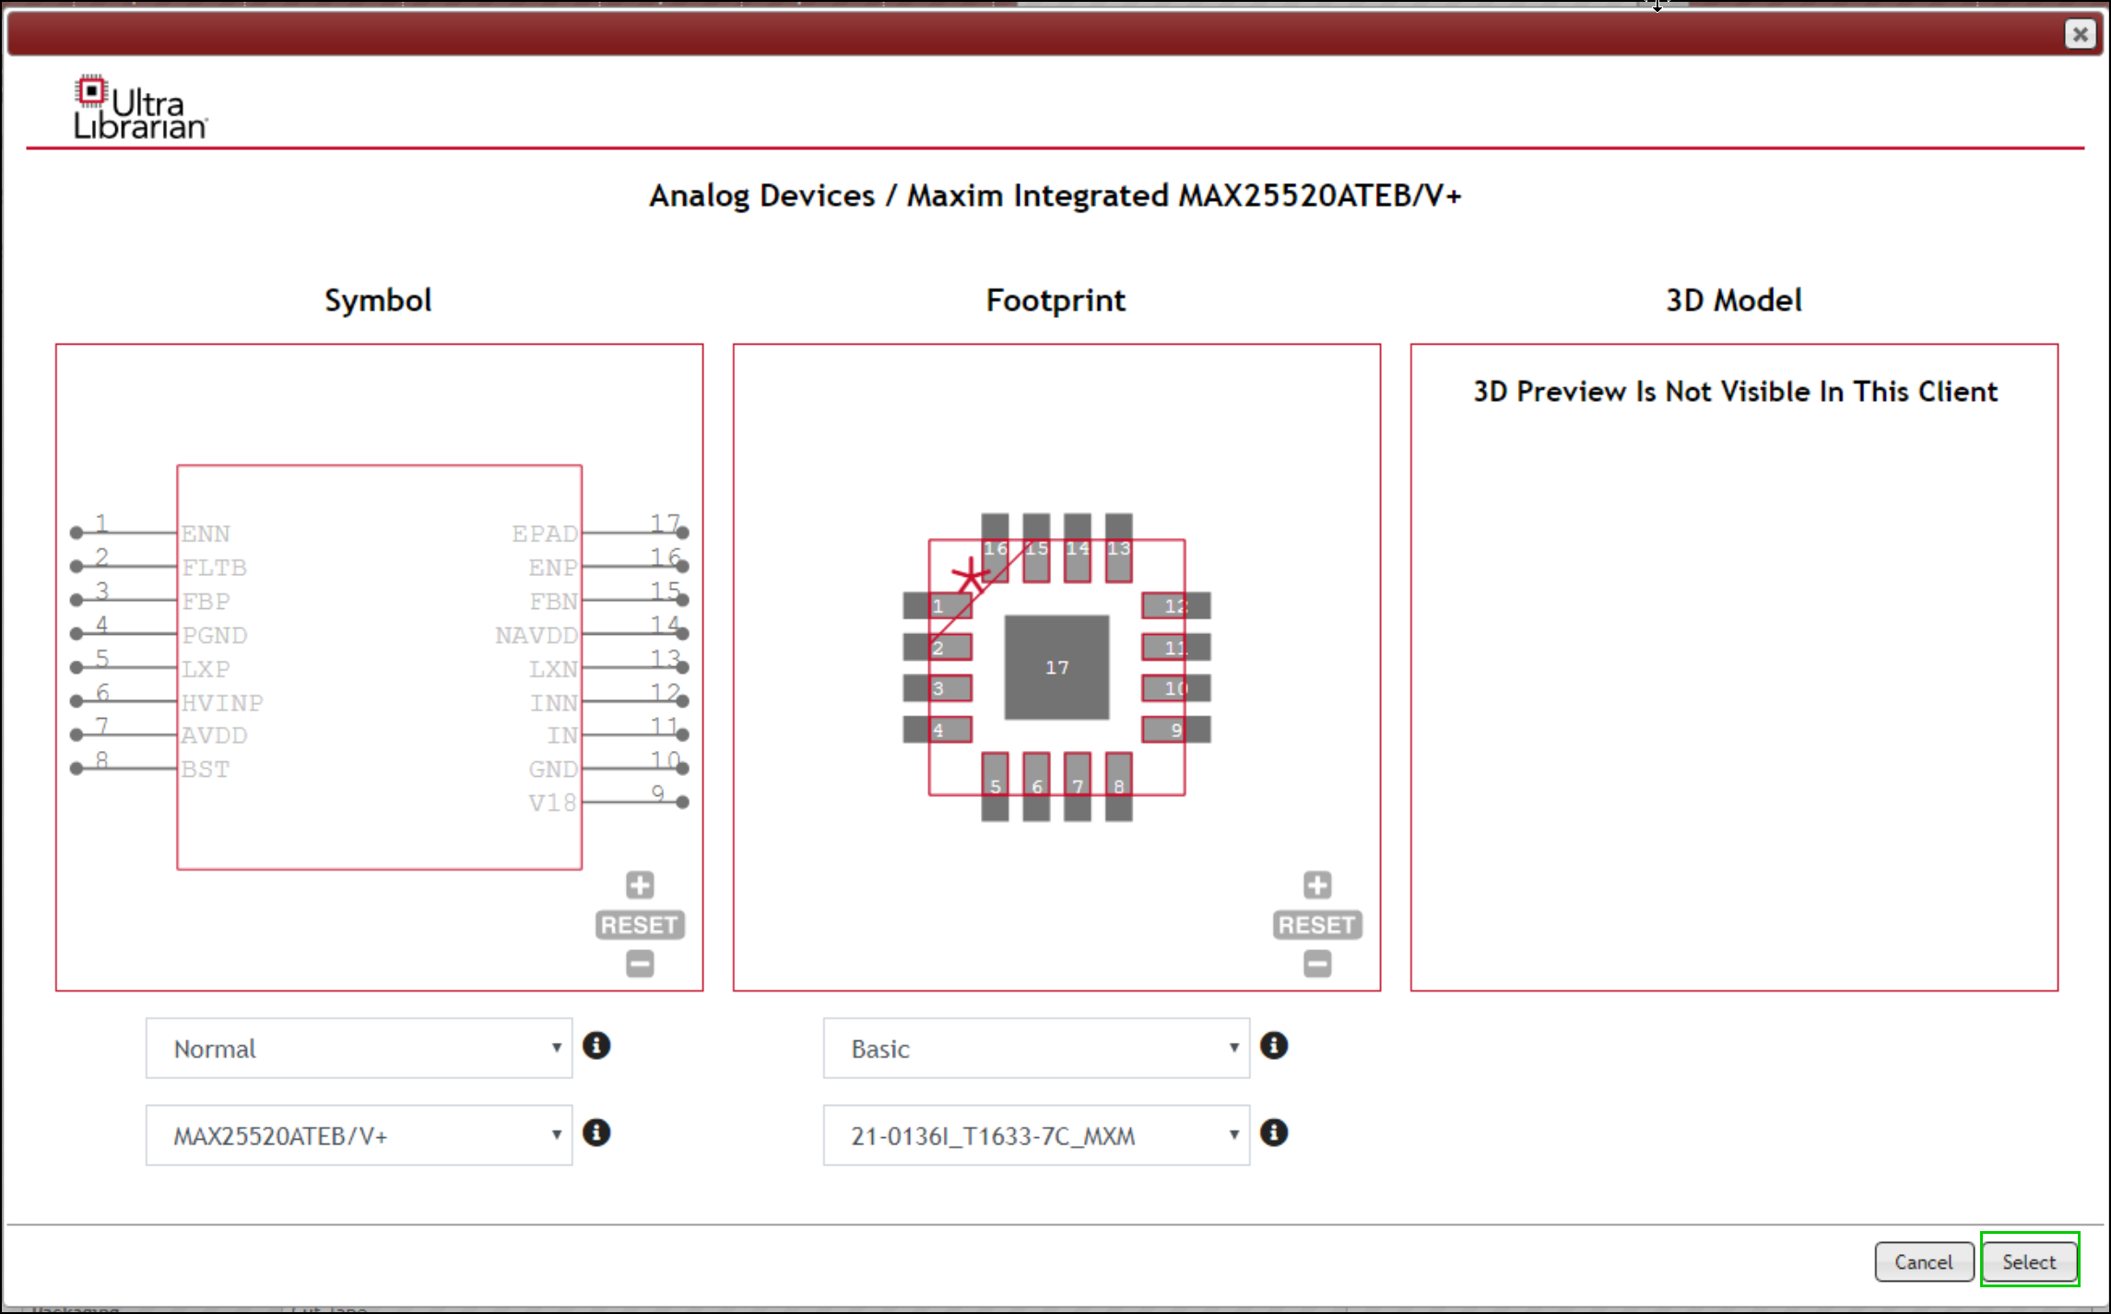
Task: Zoom out on the Symbol preview
Action: coord(640,964)
